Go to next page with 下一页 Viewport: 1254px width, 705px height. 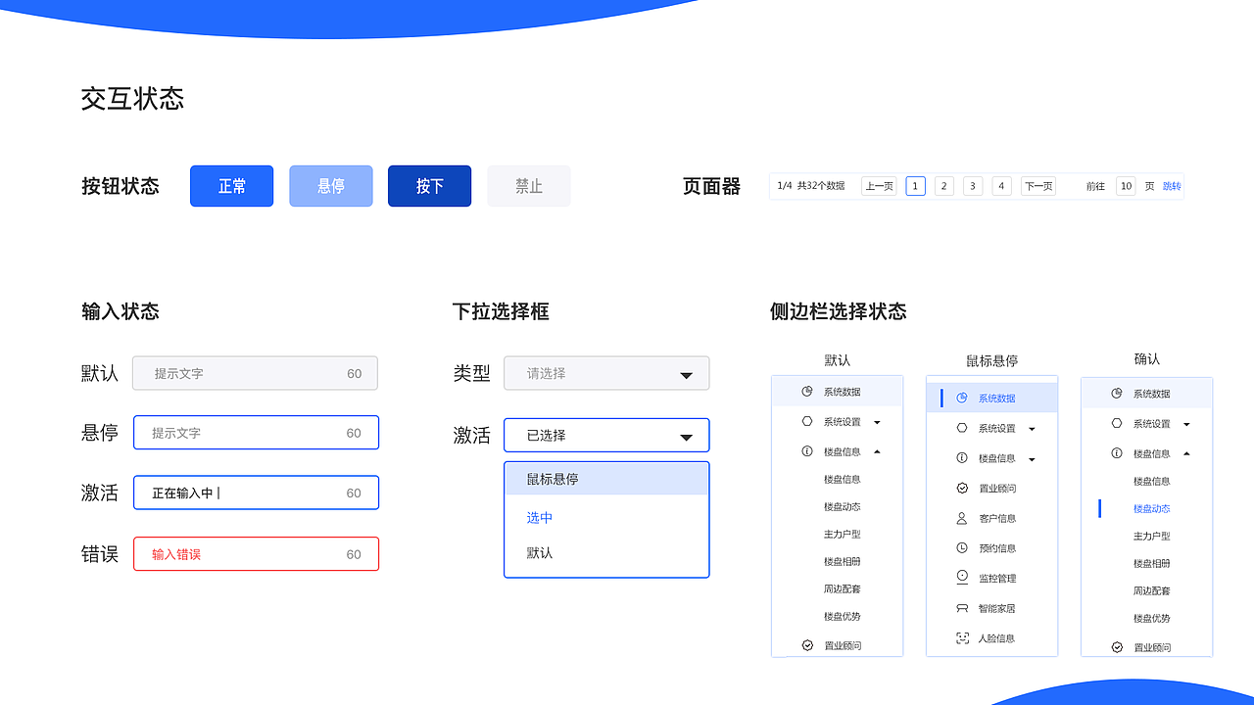(1037, 186)
